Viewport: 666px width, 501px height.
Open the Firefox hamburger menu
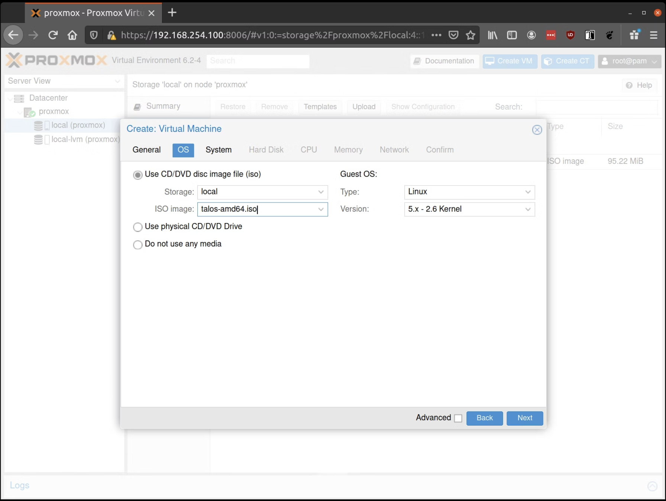[653, 35]
